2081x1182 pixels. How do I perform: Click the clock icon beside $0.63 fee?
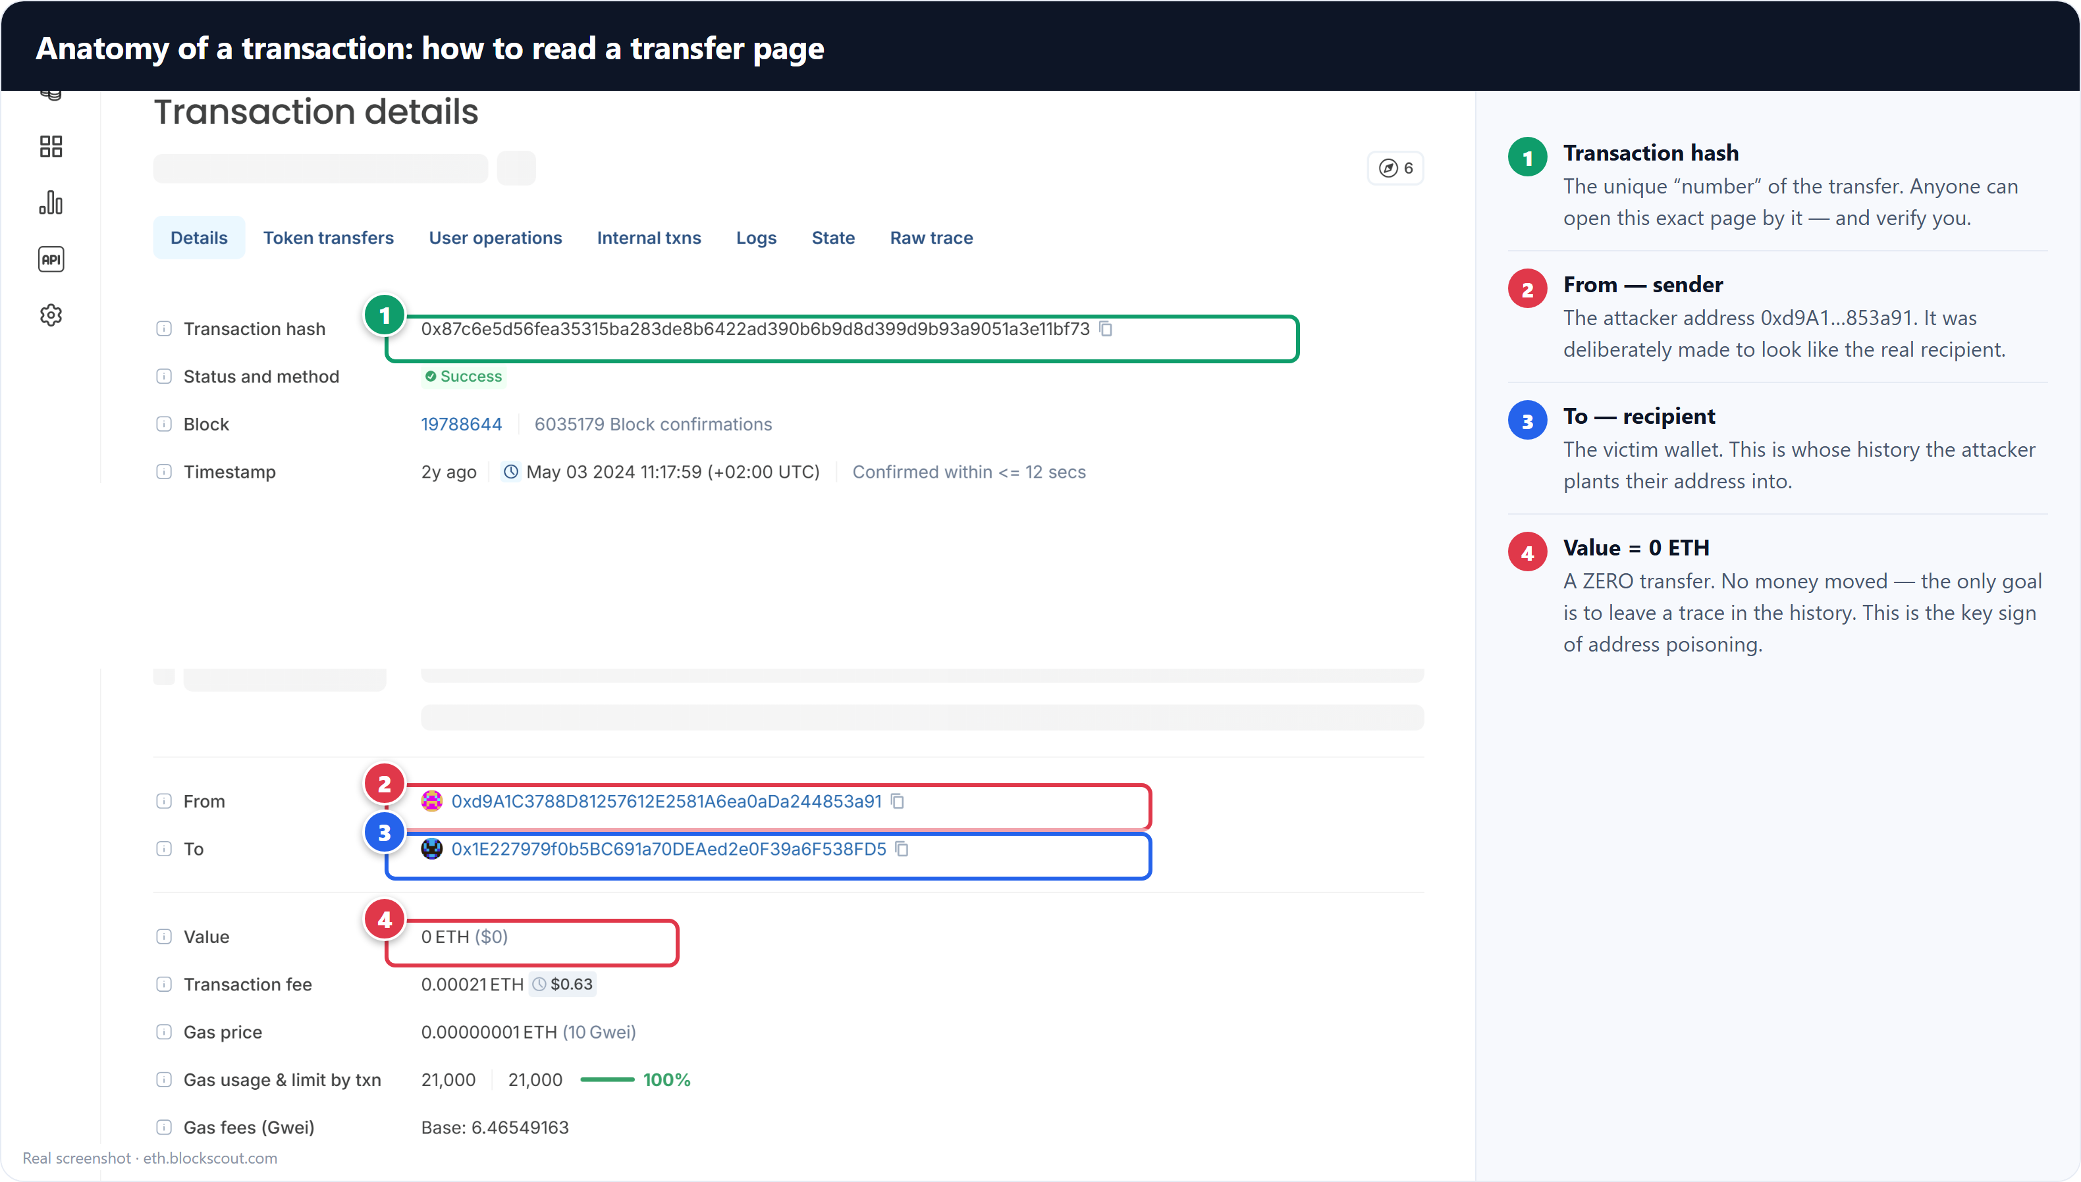coord(539,985)
